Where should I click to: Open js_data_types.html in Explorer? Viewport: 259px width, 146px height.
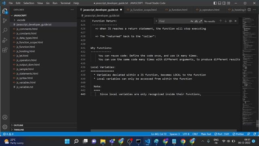27,38
